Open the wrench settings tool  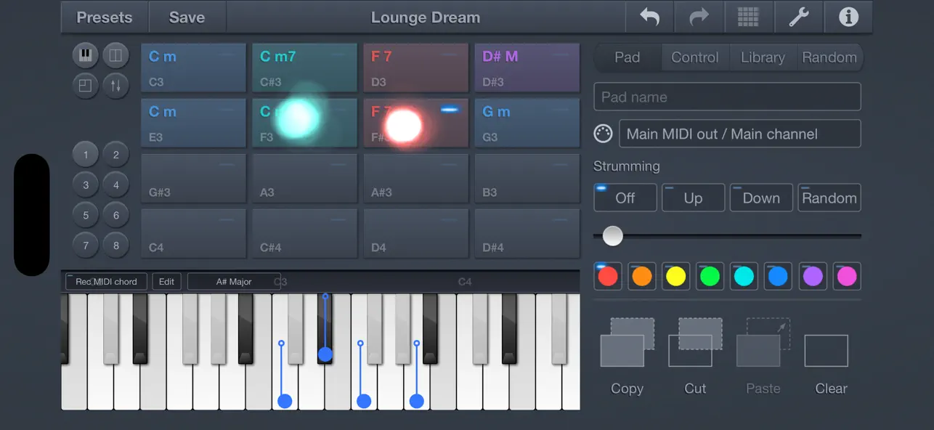click(x=798, y=17)
